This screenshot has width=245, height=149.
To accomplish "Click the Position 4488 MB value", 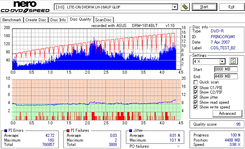I will (232, 140).
